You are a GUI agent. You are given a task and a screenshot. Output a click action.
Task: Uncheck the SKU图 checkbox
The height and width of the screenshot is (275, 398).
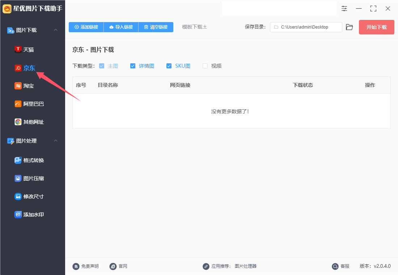169,66
